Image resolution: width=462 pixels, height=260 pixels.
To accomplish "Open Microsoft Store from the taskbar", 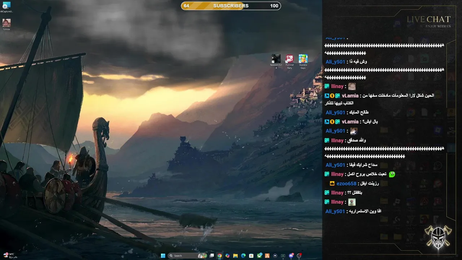I will coord(251,256).
